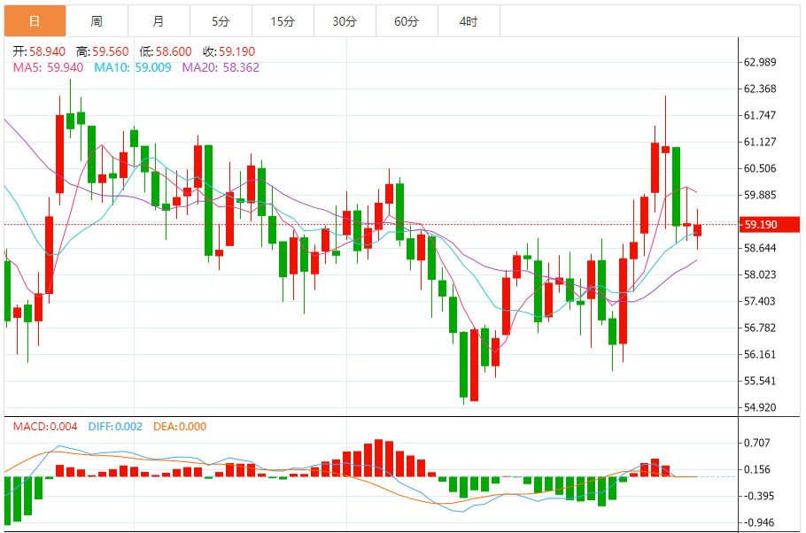Click the MACD:0.004 indicator label

(x=45, y=427)
